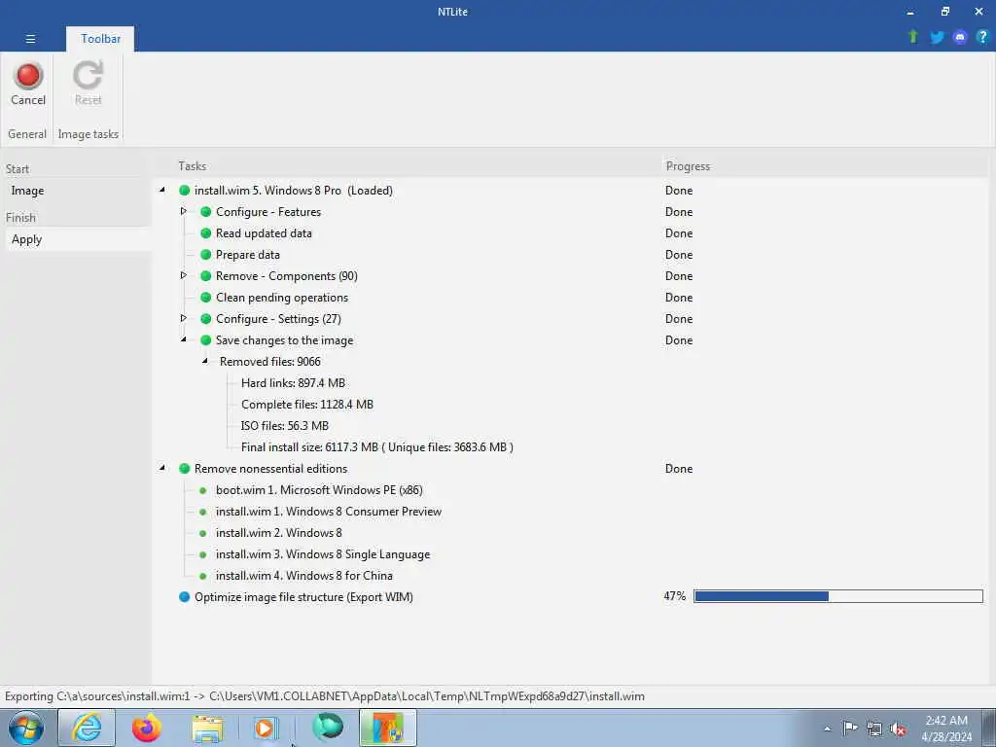Click the 47% export progress bar
The width and height of the screenshot is (996, 747).
[837, 596]
